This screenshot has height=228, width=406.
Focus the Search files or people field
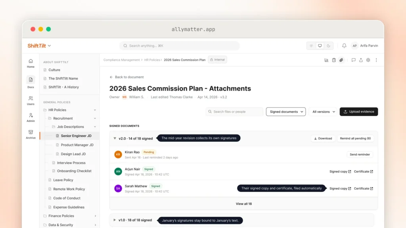pyautogui.click(x=234, y=112)
